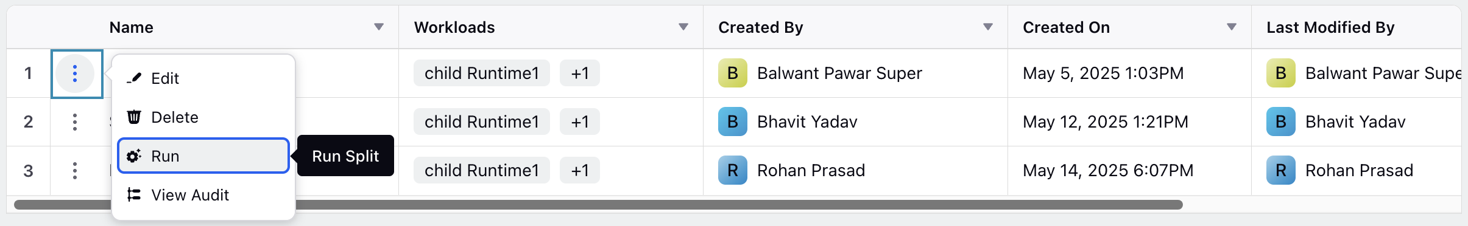Click Rohan Prasad's avatar in Created By
The width and height of the screenshot is (1468, 226).
point(733,171)
